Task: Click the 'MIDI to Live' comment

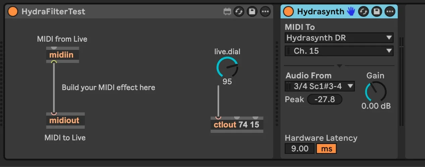Action: (65, 138)
